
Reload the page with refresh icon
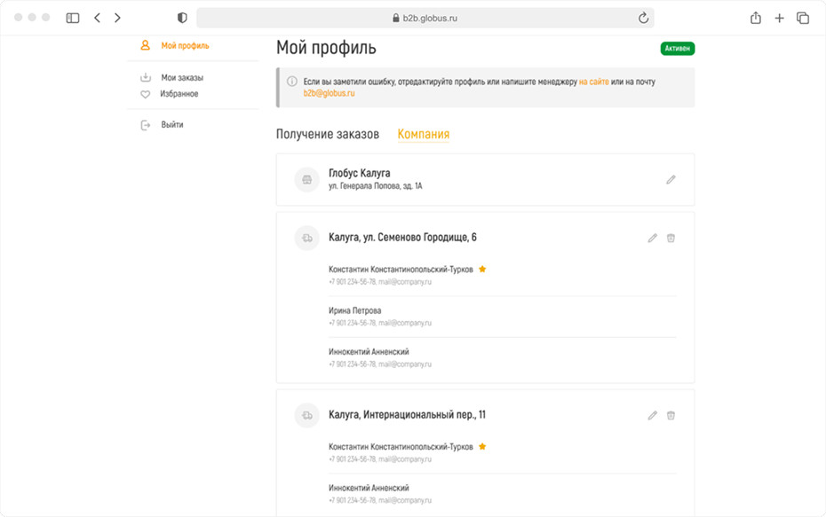coord(643,18)
